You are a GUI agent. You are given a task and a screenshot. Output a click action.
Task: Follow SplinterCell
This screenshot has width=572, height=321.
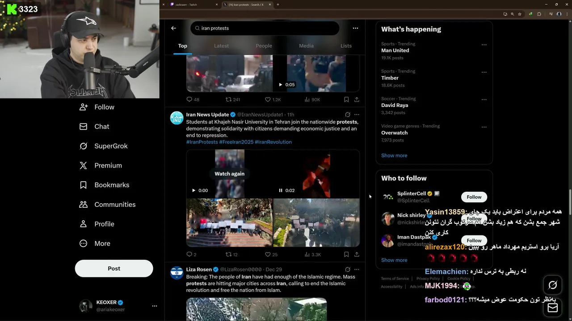coord(474,197)
